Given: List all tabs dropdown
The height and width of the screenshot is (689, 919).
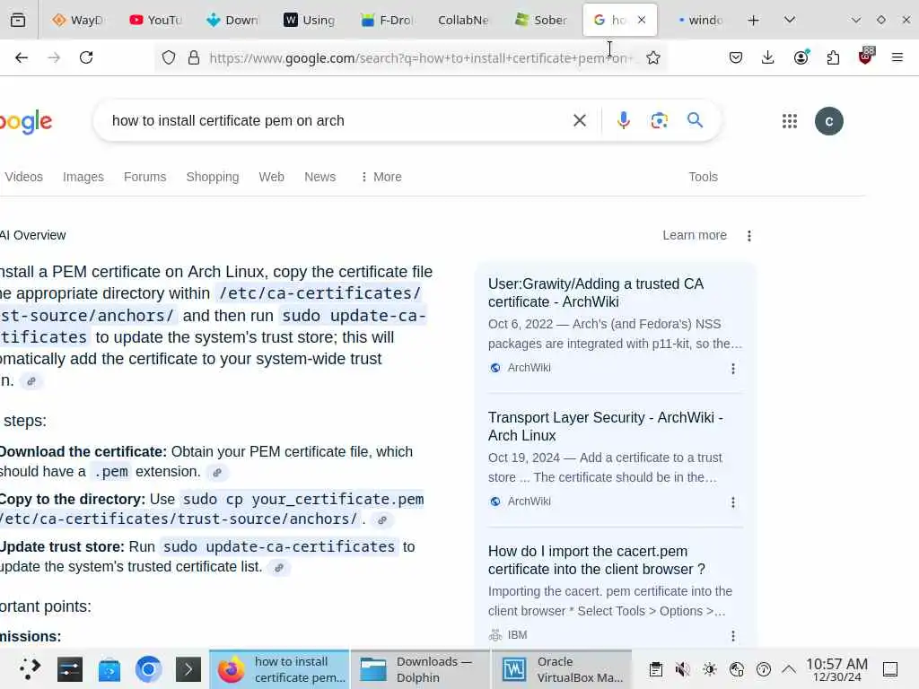Looking at the screenshot, I should coord(790,20).
